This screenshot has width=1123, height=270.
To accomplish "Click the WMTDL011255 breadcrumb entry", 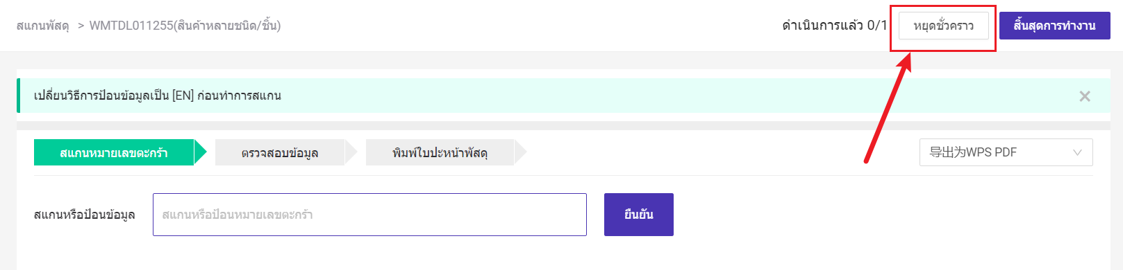I will (185, 26).
